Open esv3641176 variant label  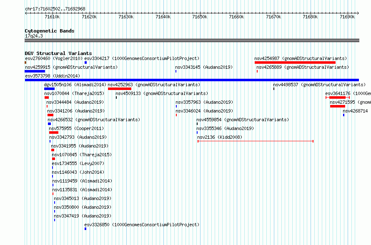[x=348, y=93]
